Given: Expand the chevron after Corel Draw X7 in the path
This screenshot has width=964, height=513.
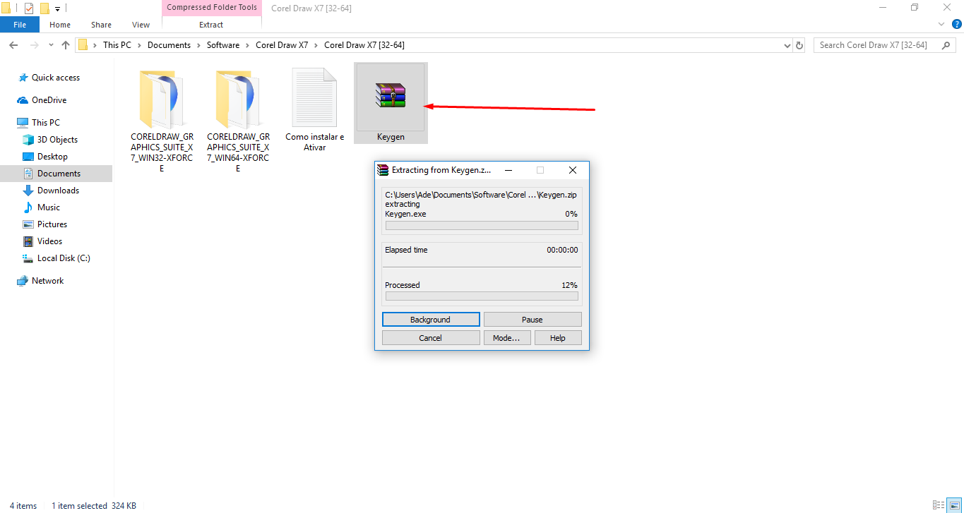Looking at the screenshot, I should 316,45.
